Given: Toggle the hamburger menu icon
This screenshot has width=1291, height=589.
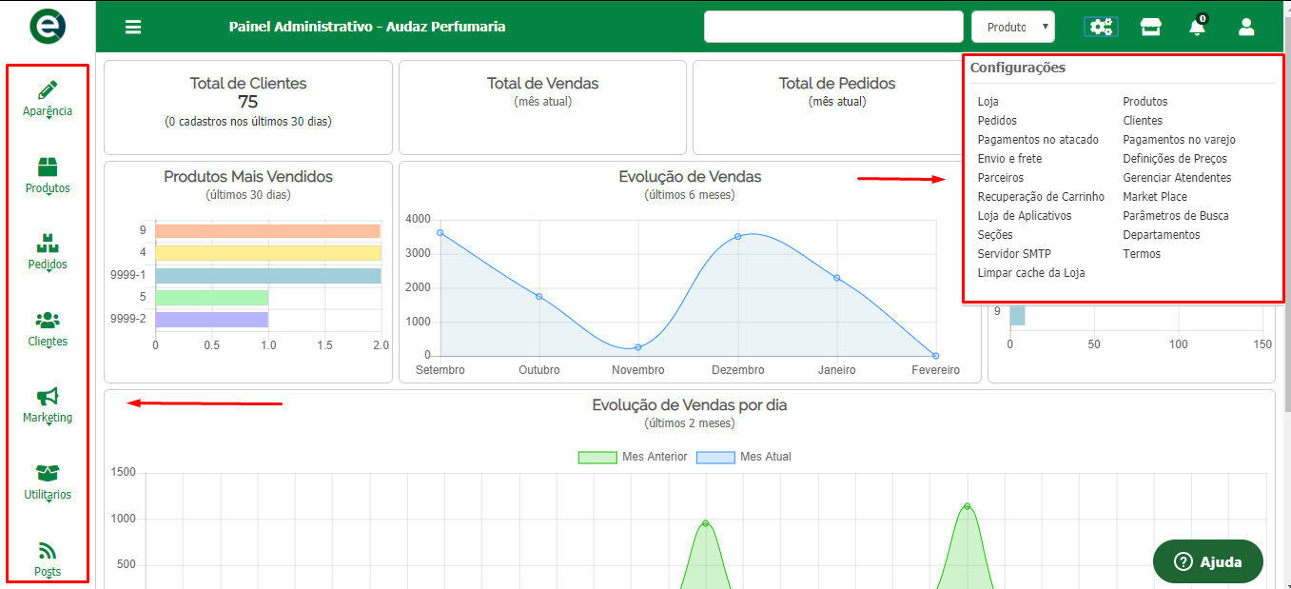Looking at the screenshot, I should tap(133, 27).
